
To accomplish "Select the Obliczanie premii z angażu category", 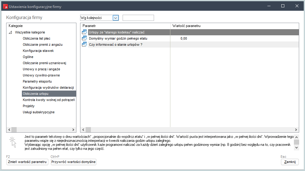I will click(x=43, y=45).
